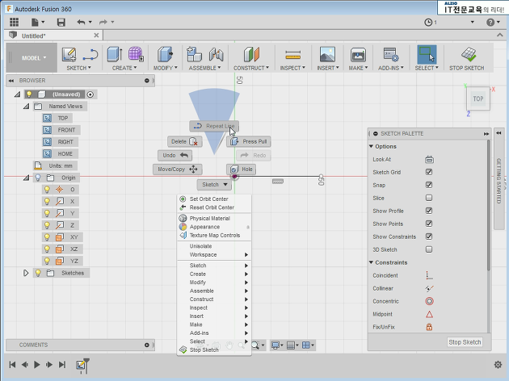The height and width of the screenshot is (381, 509).
Task: Click the Delete marking menu button
Action: (x=185, y=141)
